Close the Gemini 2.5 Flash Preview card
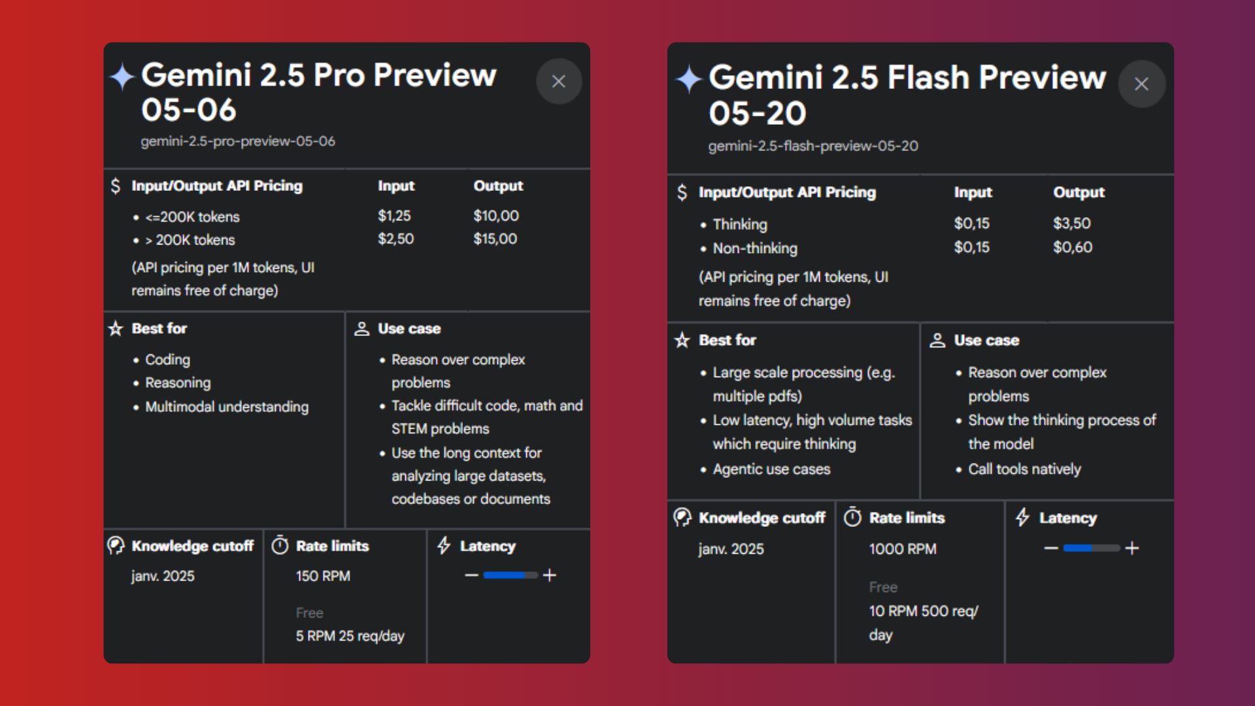Image resolution: width=1255 pixels, height=706 pixels. (1141, 84)
